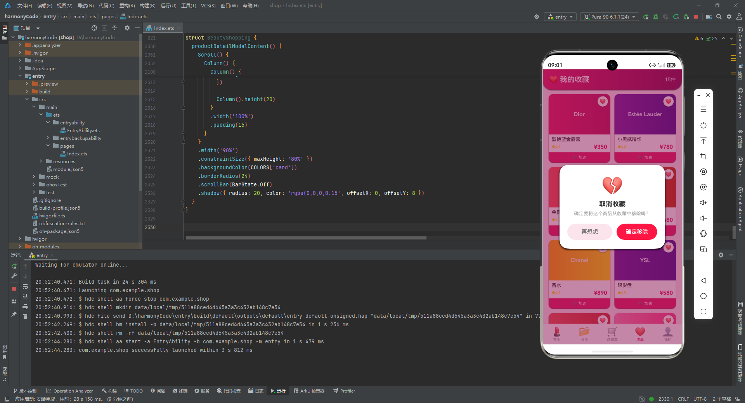
Task: Select hvigorfile.ts in the project tree
Action: pos(52,215)
